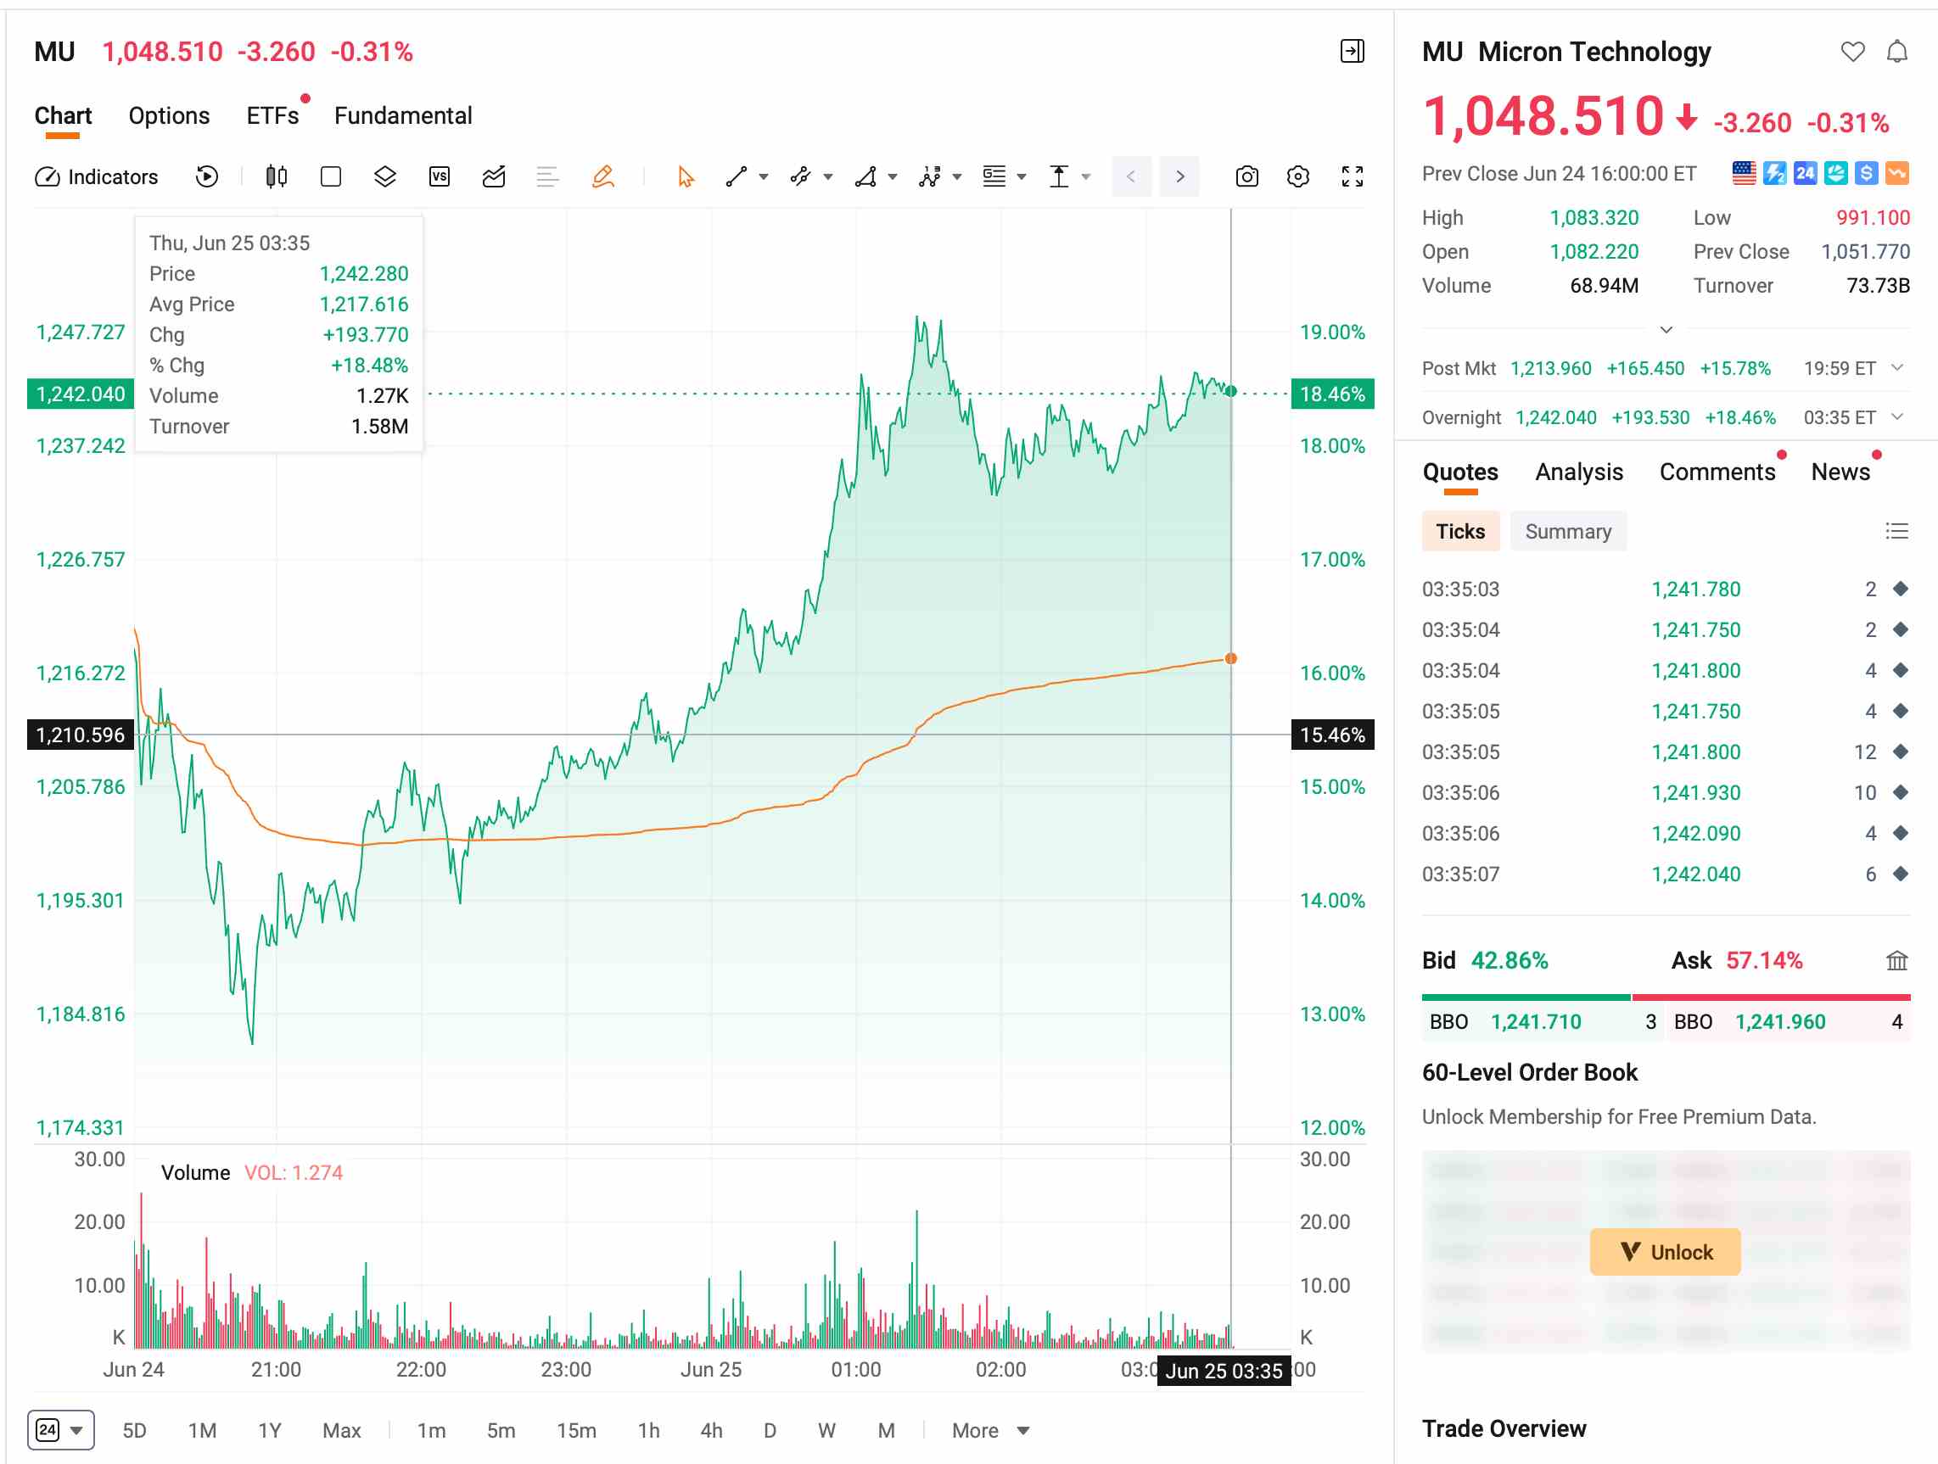Click the price alert bell icon
Viewport: 1938px width, 1464px height.
coord(1896,52)
